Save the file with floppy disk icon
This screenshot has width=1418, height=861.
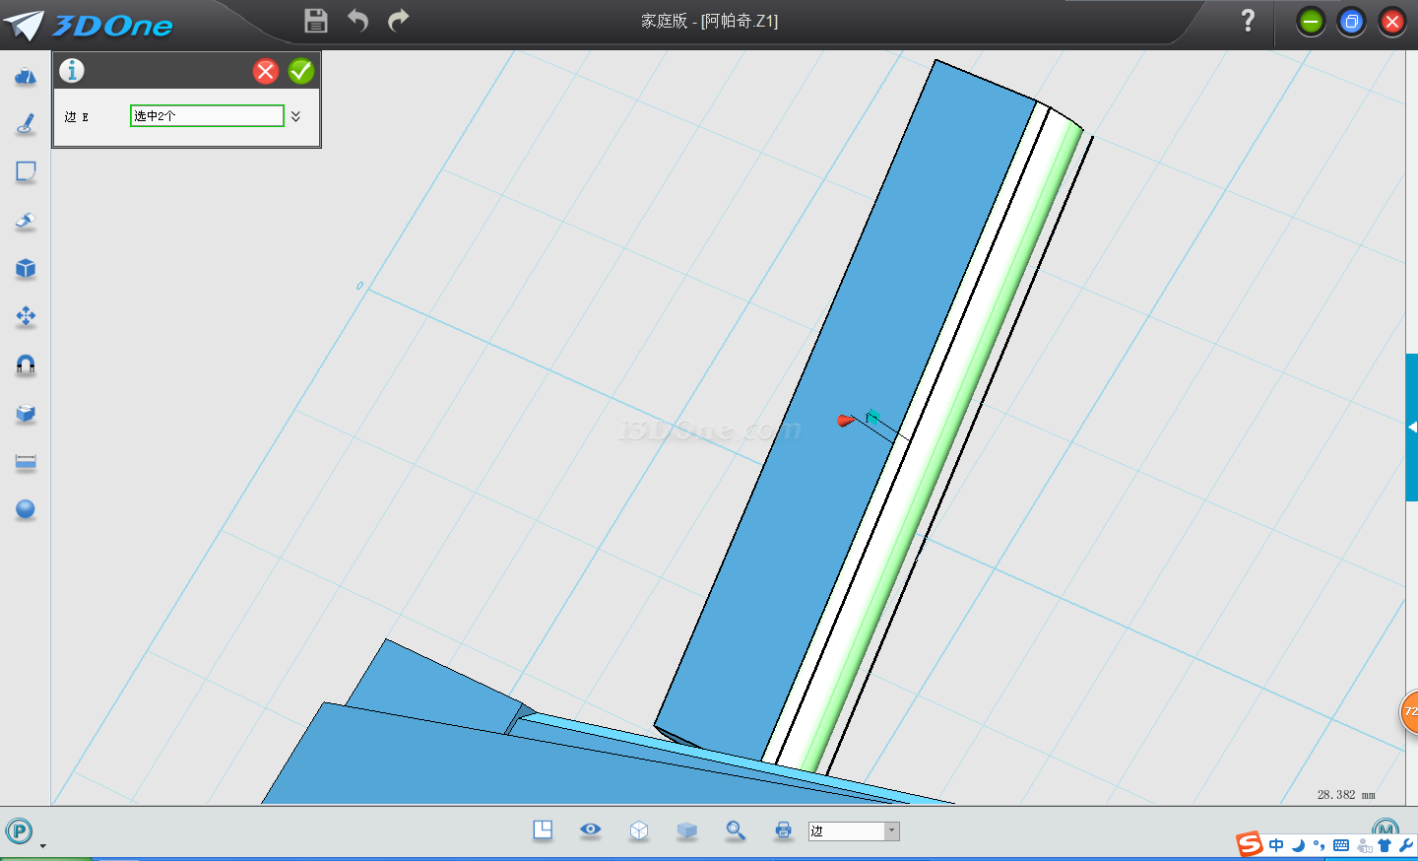click(x=315, y=21)
